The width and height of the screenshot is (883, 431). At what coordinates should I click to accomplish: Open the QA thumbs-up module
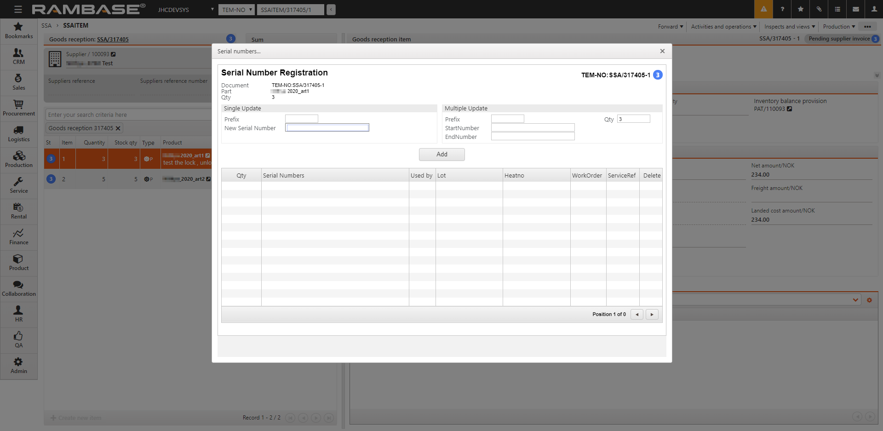coord(18,340)
